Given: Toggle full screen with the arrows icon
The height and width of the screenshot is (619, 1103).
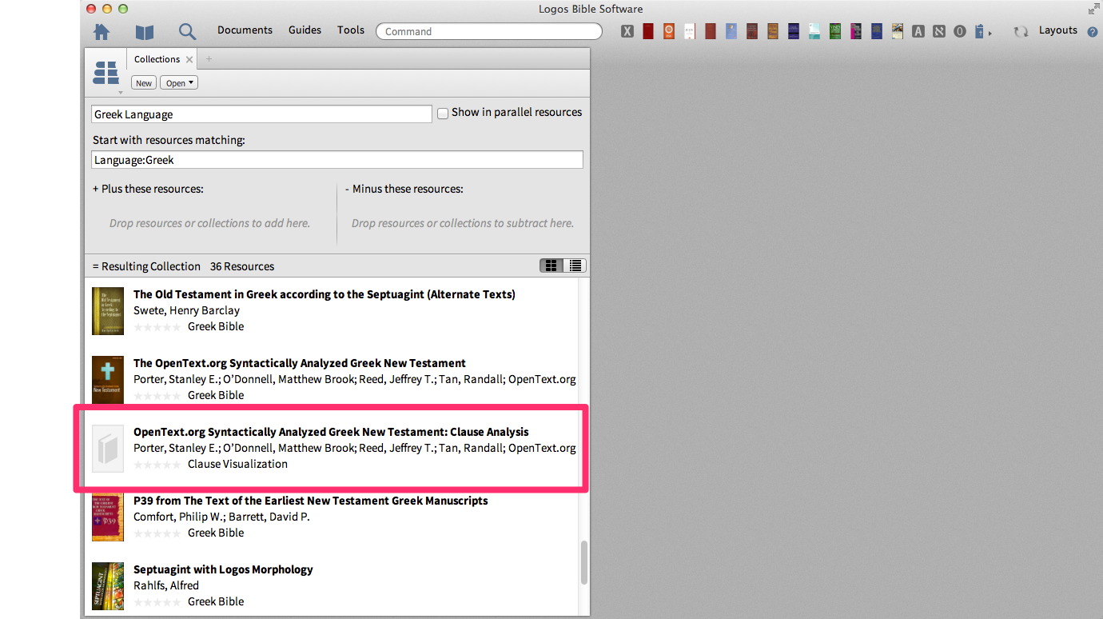Looking at the screenshot, I should click(x=1093, y=9).
